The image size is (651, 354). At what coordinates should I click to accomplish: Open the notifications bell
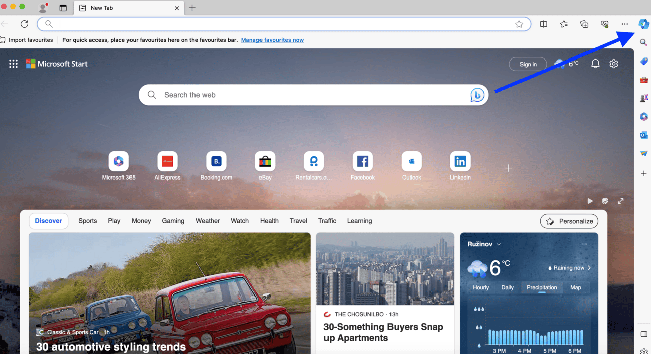595,64
